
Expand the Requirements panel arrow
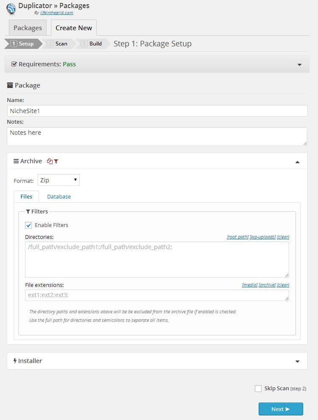(300, 65)
